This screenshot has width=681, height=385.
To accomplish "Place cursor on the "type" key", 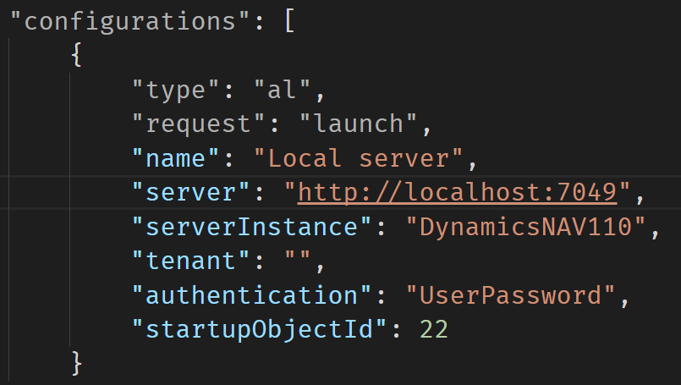I will pyautogui.click(x=176, y=91).
